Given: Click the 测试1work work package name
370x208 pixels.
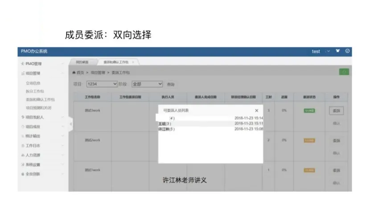Looking at the screenshot, I should 93,170.
